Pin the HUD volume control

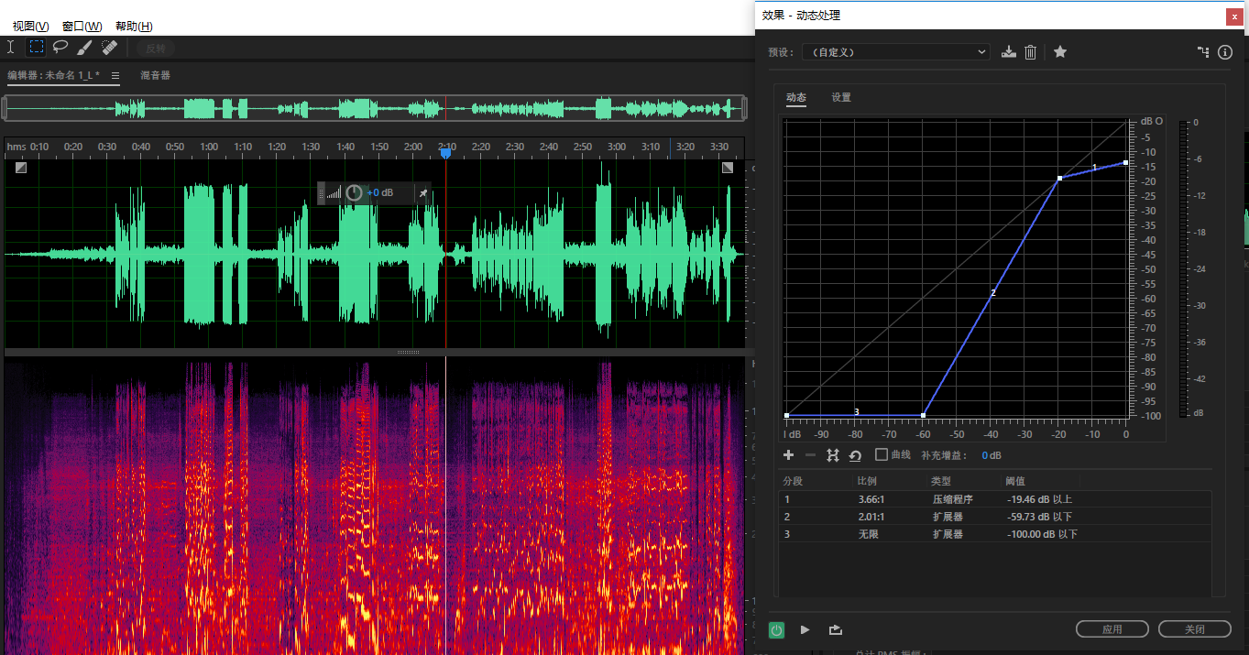(x=422, y=193)
